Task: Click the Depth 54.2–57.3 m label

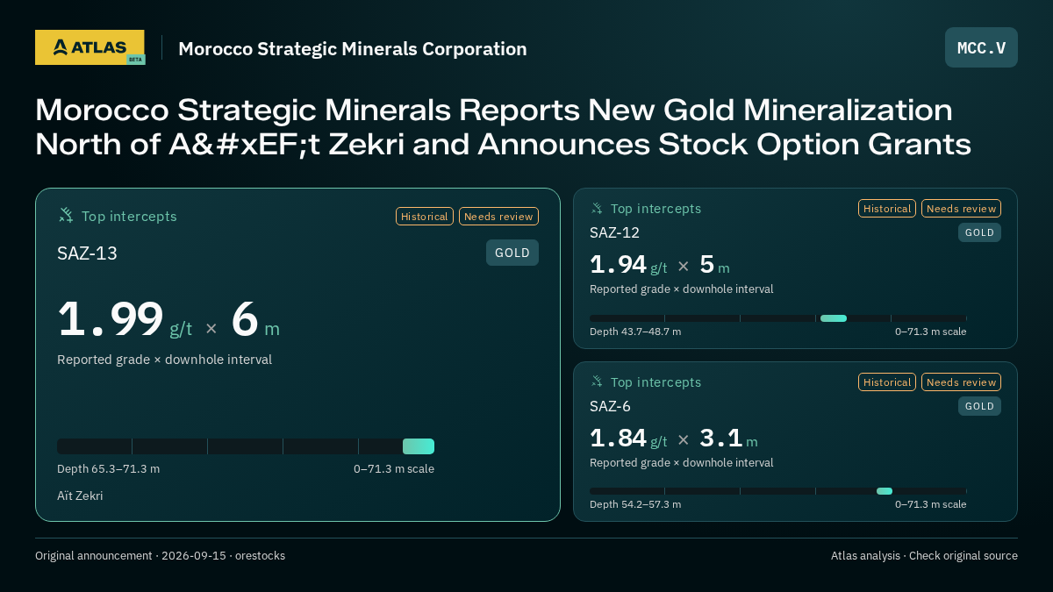Action: [x=635, y=504]
